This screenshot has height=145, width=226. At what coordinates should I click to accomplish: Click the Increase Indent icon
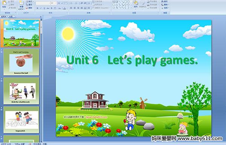point(85,3)
